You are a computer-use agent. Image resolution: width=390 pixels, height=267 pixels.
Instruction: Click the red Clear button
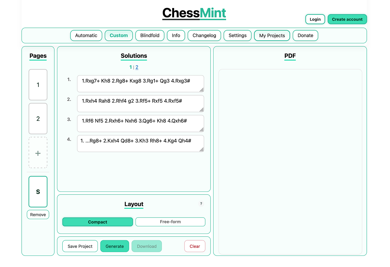pyautogui.click(x=195, y=246)
